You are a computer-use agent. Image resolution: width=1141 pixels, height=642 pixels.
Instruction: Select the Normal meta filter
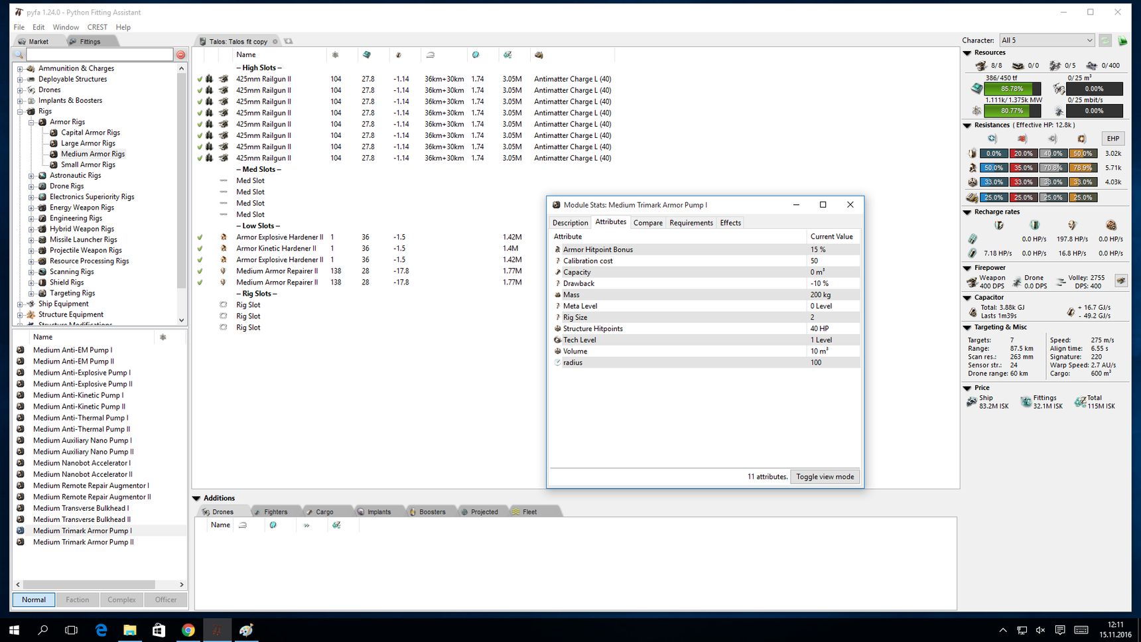click(x=34, y=600)
